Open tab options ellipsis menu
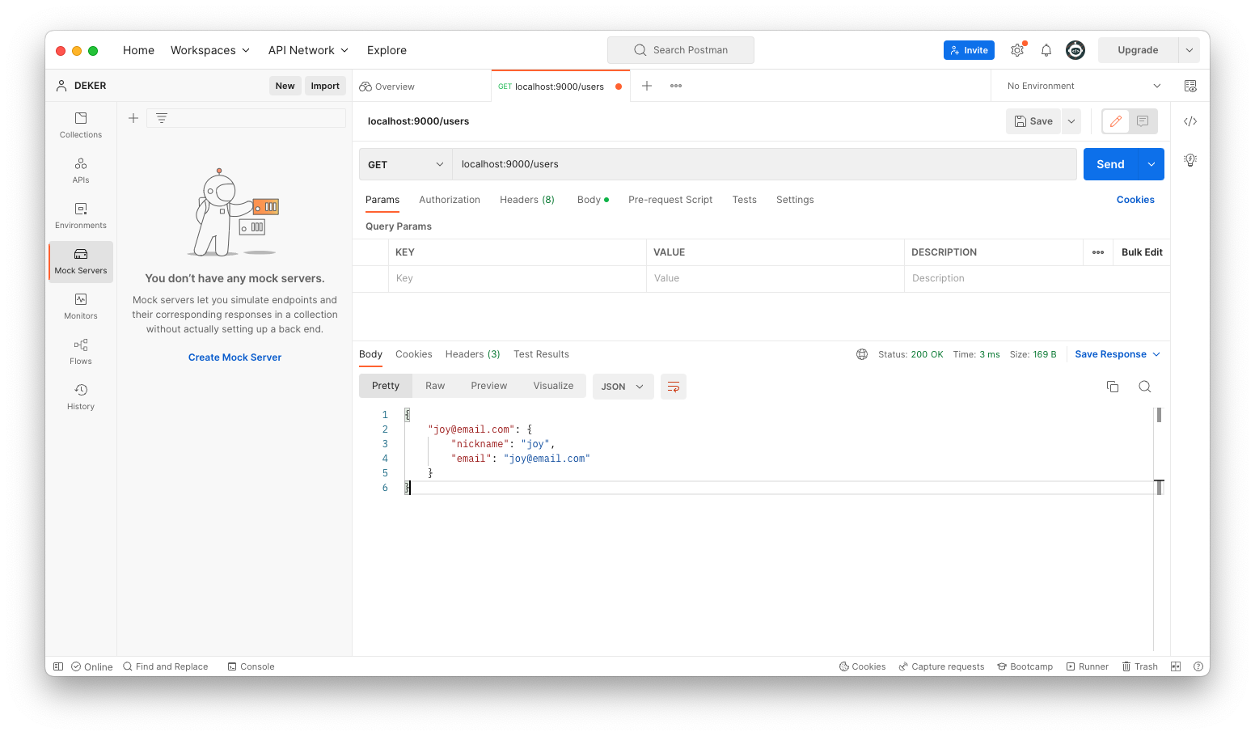The width and height of the screenshot is (1255, 736). (676, 86)
